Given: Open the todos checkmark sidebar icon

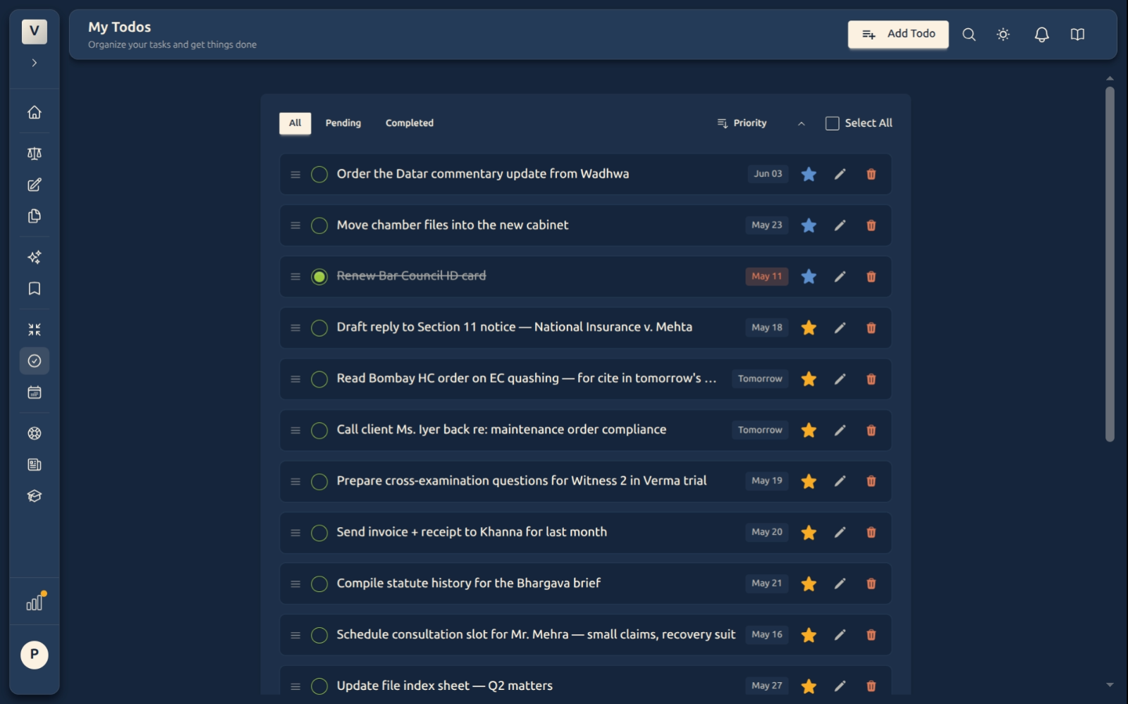Looking at the screenshot, I should (34, 361).
